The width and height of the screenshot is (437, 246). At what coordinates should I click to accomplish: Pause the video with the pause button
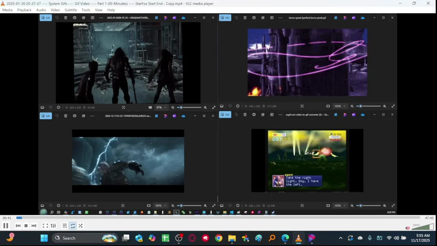[6, 225]
